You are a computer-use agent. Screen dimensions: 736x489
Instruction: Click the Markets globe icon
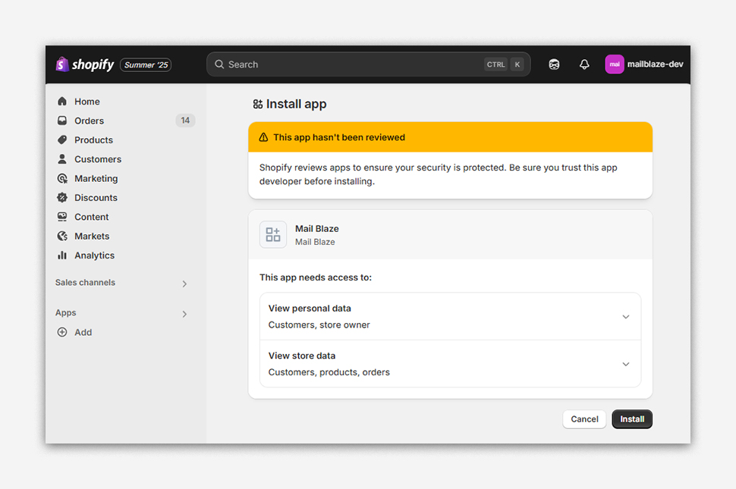click(62, 236)
